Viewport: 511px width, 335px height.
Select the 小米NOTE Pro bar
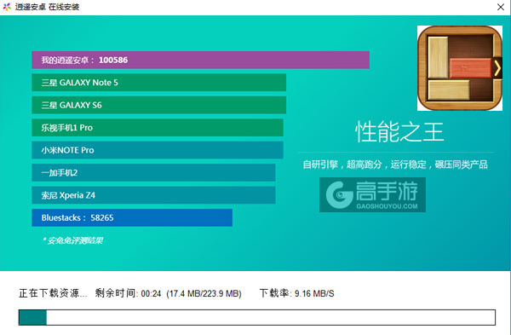point(158,150)
